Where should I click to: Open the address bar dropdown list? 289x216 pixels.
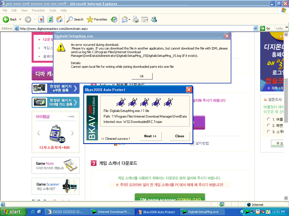tap(255, 28)
